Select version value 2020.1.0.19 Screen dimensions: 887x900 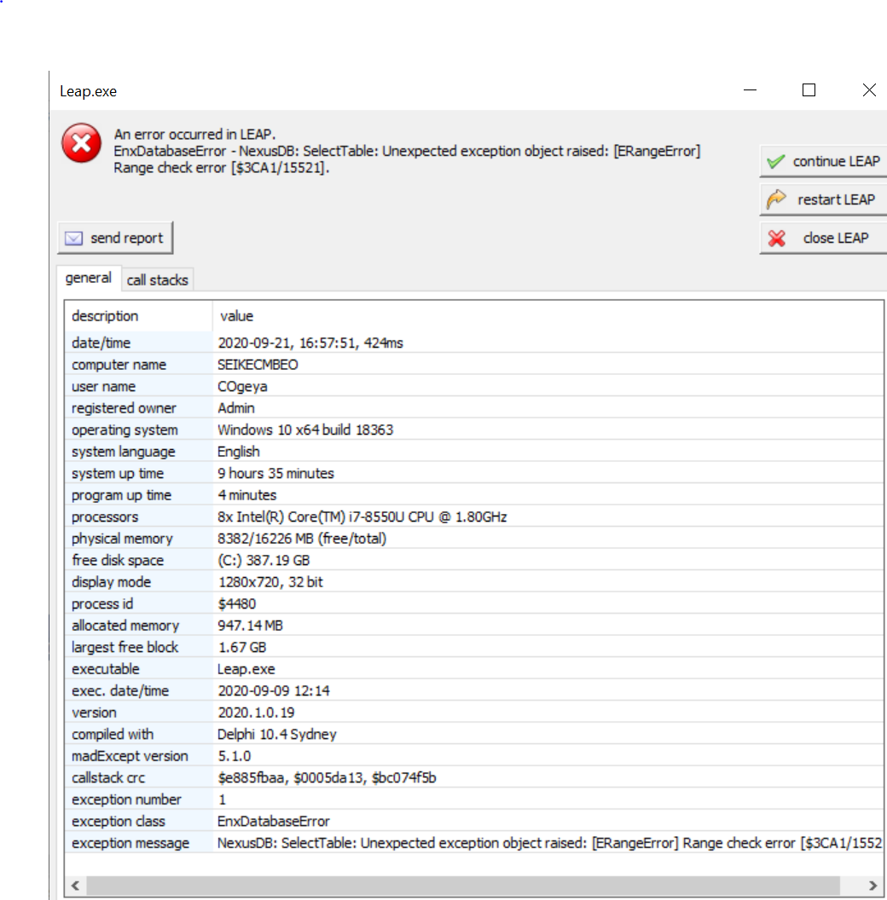[x=256, y=712]
